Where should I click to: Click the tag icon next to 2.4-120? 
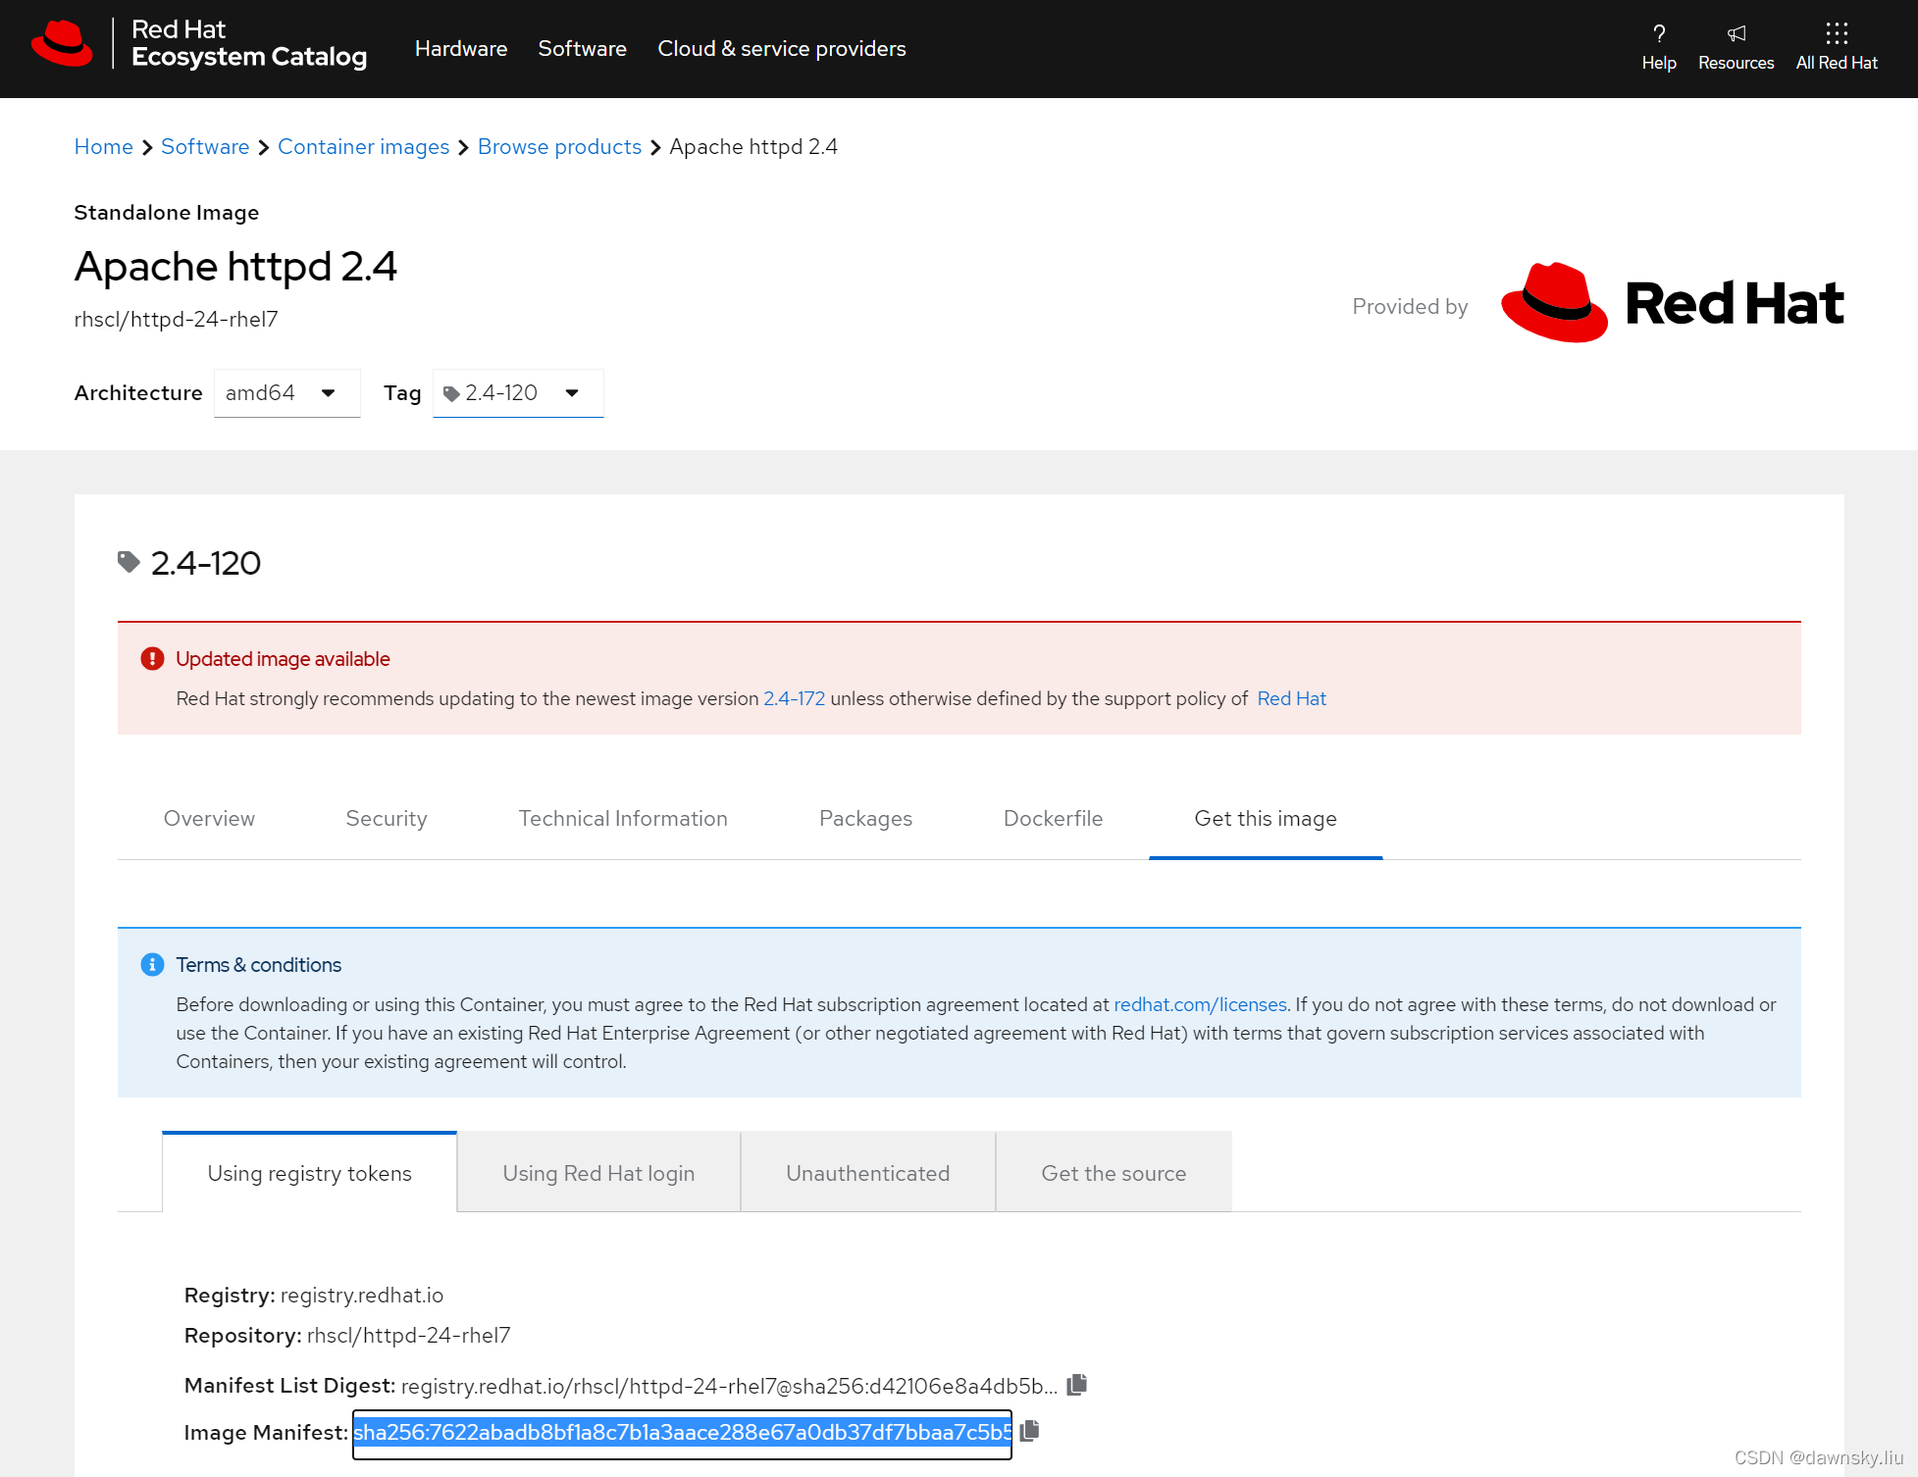point(130,562)
